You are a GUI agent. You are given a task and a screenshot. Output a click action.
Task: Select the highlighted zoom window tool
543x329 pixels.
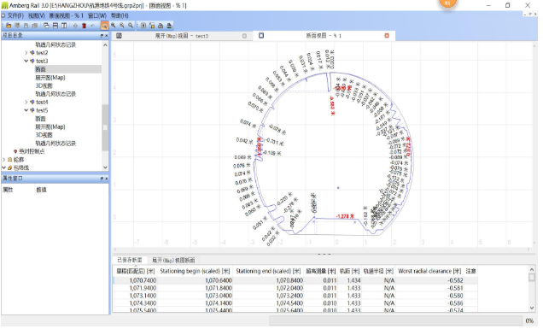tap(104, 26)
